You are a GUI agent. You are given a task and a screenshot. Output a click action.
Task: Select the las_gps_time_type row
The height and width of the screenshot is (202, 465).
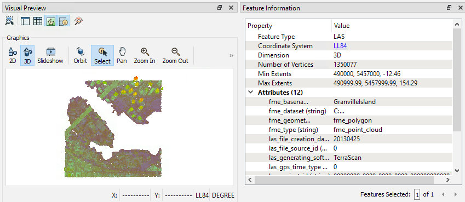[x=349, y=167]
